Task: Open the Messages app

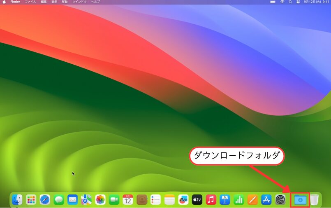Action: tap(59, 200)
